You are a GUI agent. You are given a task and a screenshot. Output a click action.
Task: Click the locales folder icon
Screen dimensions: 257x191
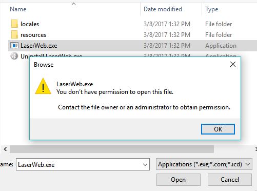tap(14, 24)
